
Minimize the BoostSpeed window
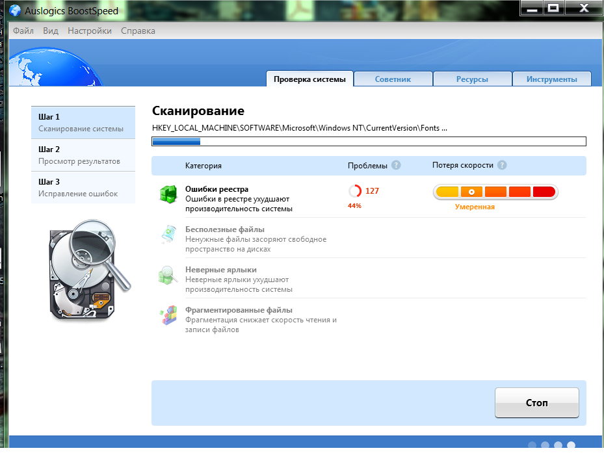pyautogui.click(x=532, y=8)
